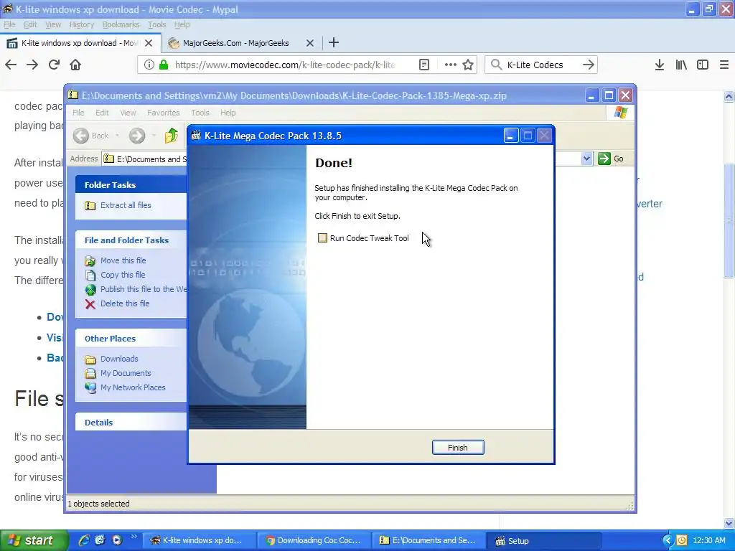The height and width of the screenshot is (551, 735).
Task: Click the taskbar clock 12:30 AM
Action: tap(708, 541)
